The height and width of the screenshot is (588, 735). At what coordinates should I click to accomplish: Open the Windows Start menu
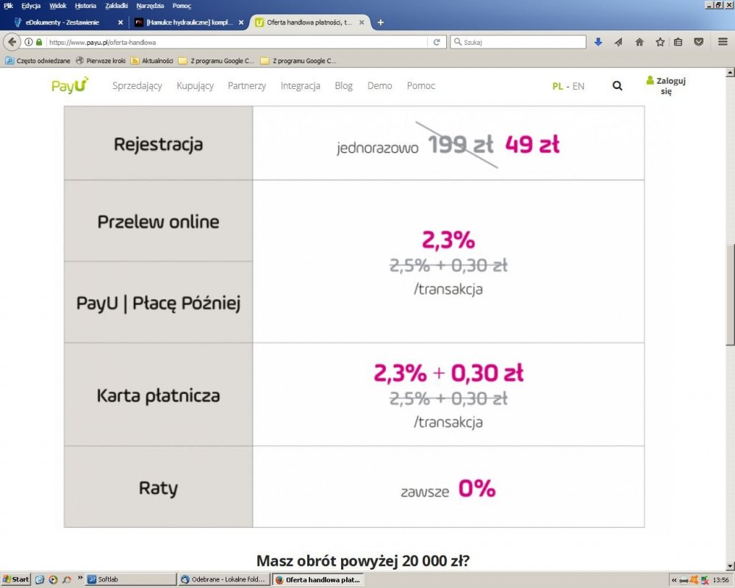point(15,579)
